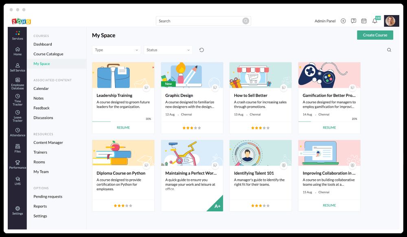Screen dimensions: 407x237
Task: Click the notification bell icon
Action: 374,21
